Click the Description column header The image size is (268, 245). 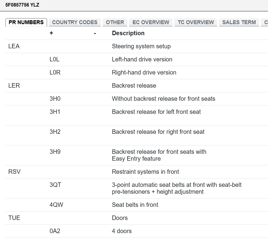point(128,33)
